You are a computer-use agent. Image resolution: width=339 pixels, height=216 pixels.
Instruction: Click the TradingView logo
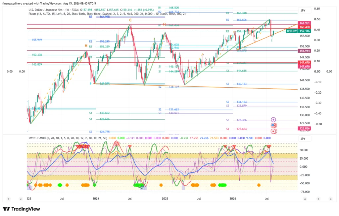22,209
